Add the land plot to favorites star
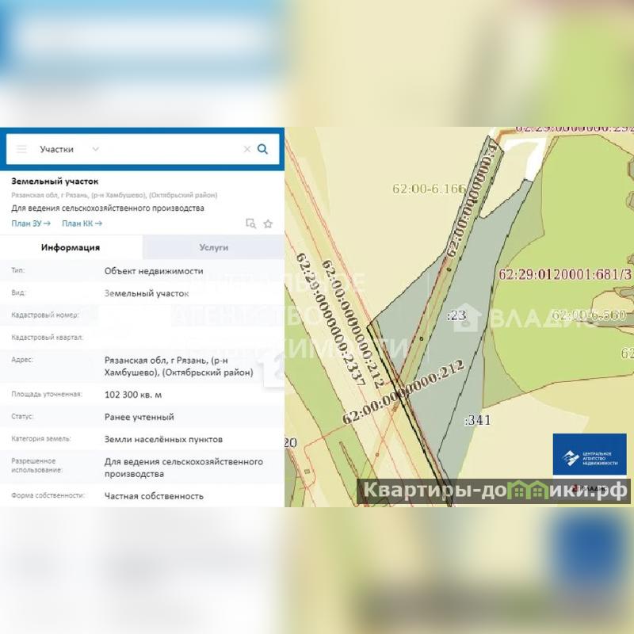The width and height of the screenshot is (634, 634). tap(268, 223)
